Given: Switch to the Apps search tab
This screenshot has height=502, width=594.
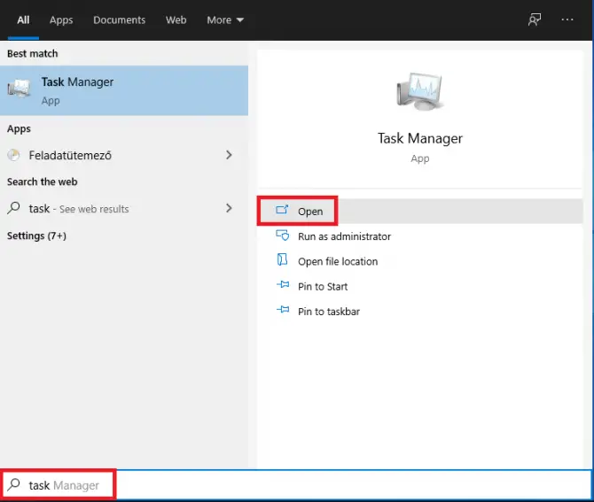Looking at the screenshot, I should 61,19.
